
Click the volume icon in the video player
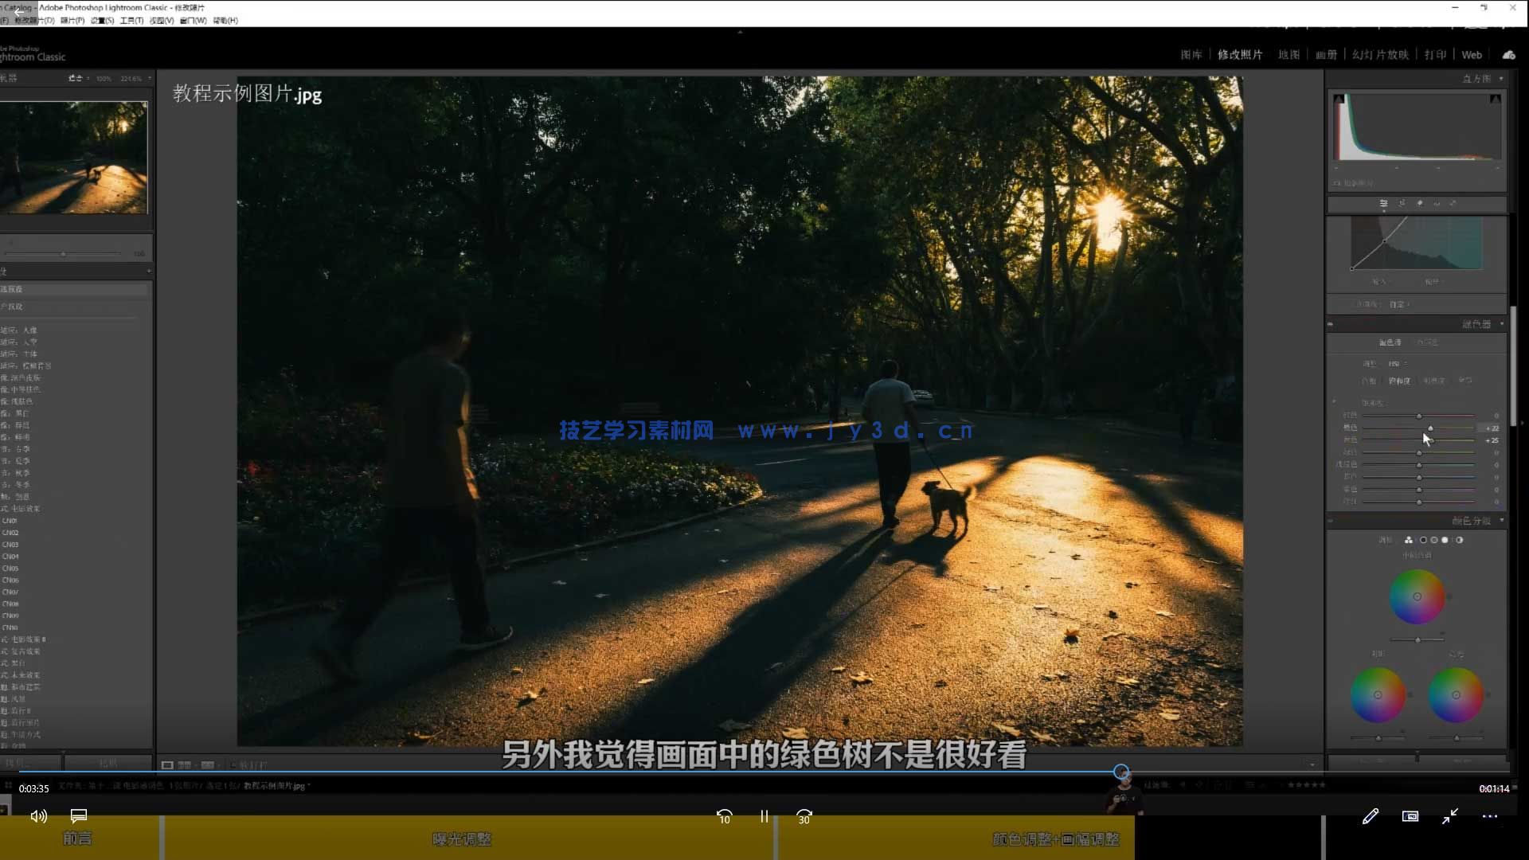[38, 817]
